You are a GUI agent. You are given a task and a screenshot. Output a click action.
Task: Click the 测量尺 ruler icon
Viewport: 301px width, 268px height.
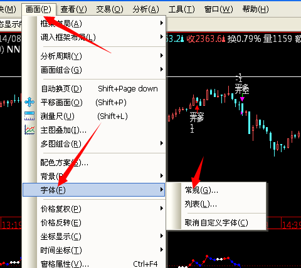[x=29, y=116]
